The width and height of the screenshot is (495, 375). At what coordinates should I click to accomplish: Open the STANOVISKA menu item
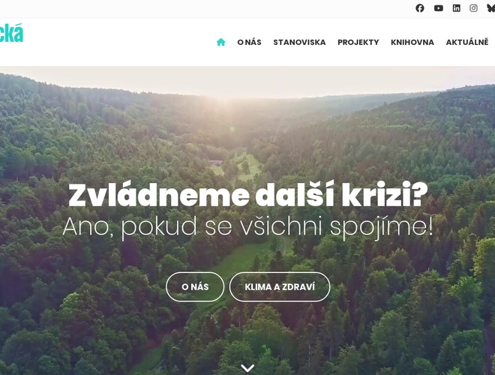(299, 42)
